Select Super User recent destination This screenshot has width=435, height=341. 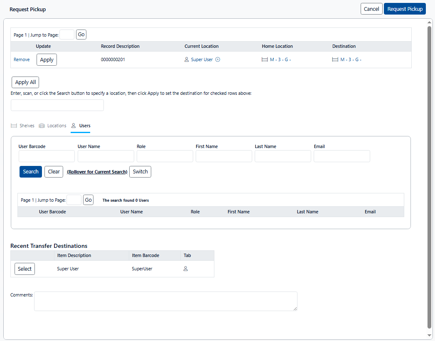coord(25,269)
